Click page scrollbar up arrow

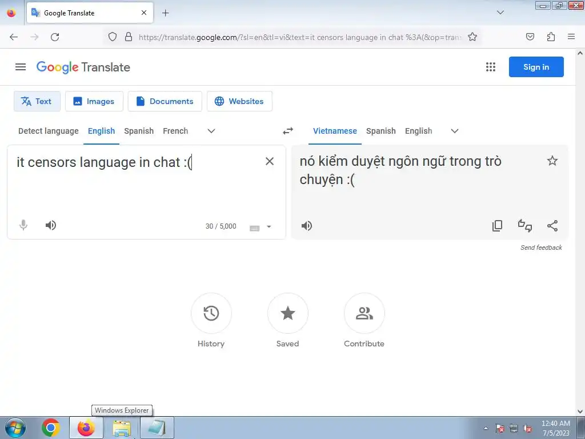pyautogui.click(x=580, y=53)
